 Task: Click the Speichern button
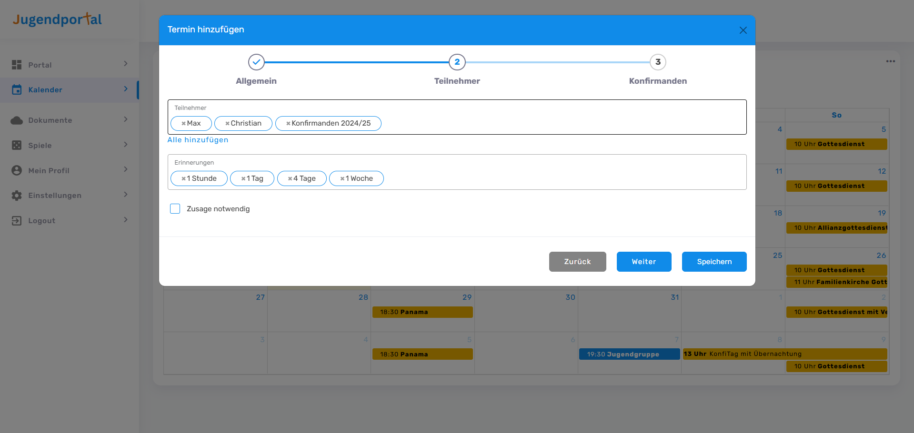(714, 262)
